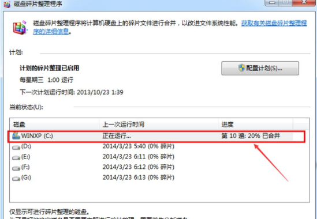317x219 pixels.
Task: Click the 第 10 遍: 20% 已合并 progress text
Action: tap(251, 135)
